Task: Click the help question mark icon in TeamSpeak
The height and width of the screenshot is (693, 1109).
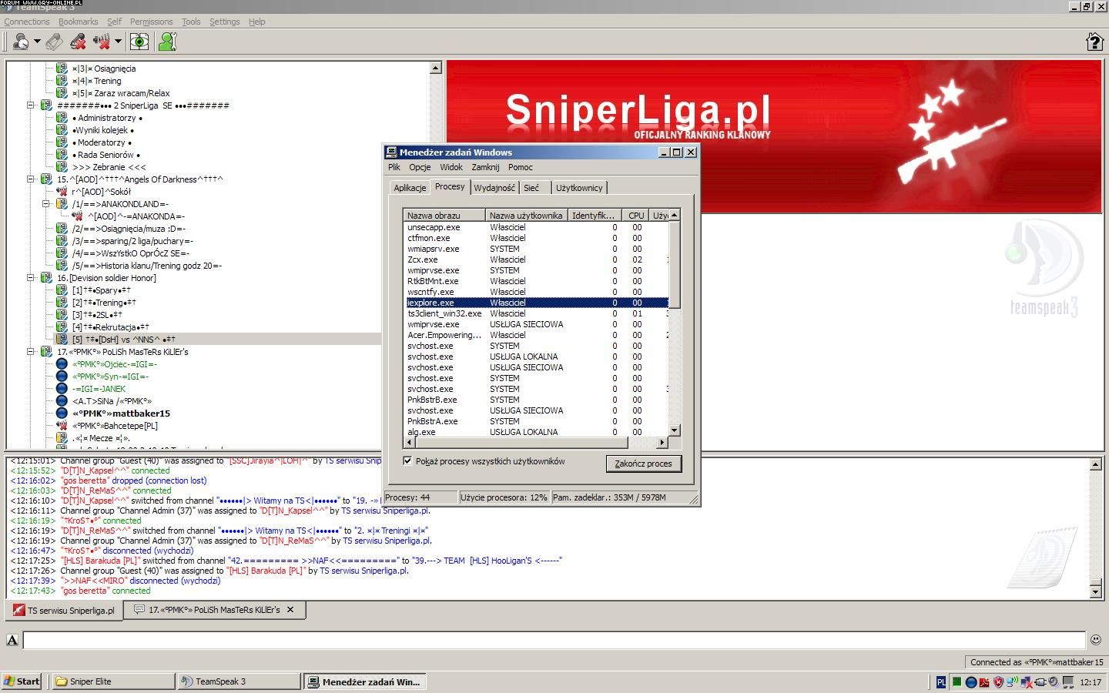Action: click(x=1094, y=42)
